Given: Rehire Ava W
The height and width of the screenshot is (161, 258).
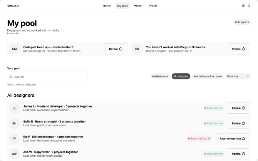Looking at the screenshot, I should tap(238, 154).
